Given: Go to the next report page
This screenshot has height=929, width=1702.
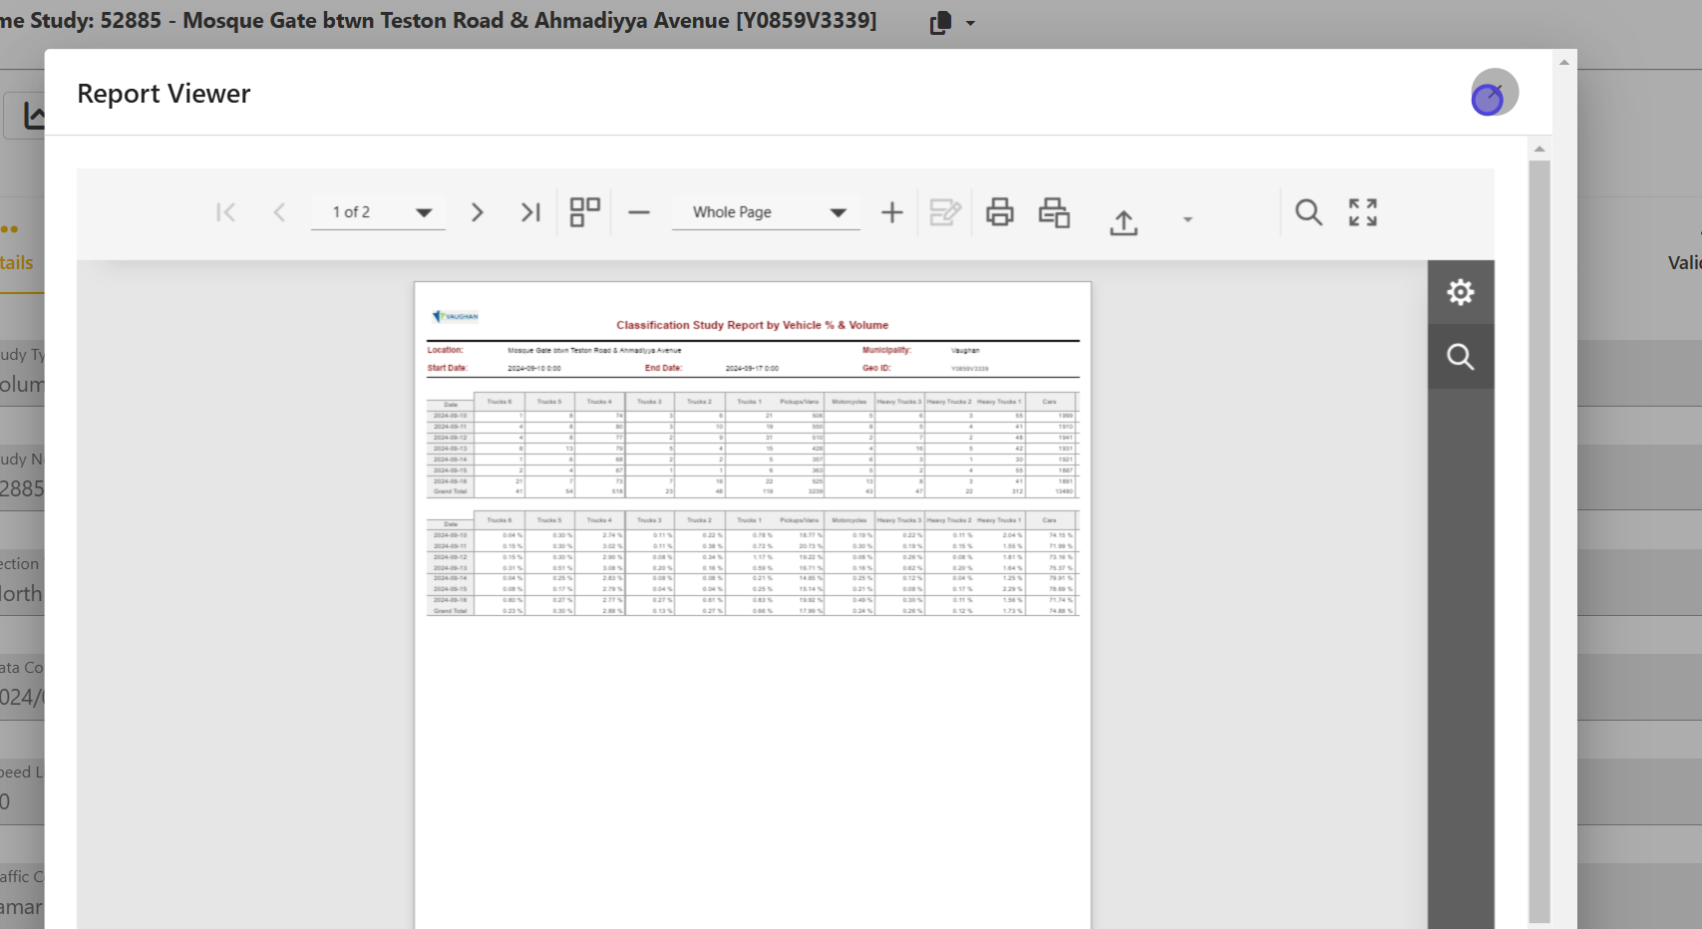Looking at the screenshot, I should 477,212.
